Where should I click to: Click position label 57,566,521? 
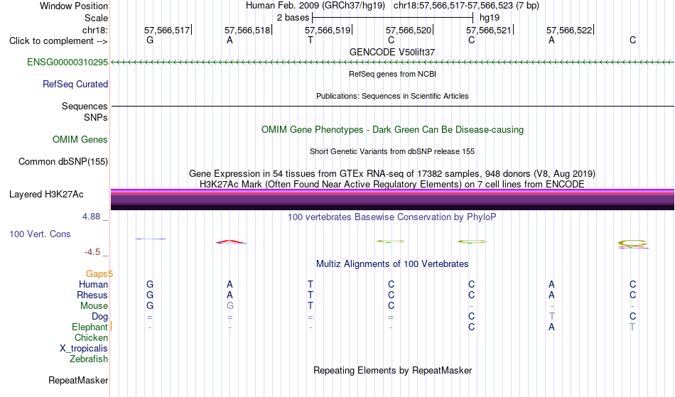pos(489,30)
